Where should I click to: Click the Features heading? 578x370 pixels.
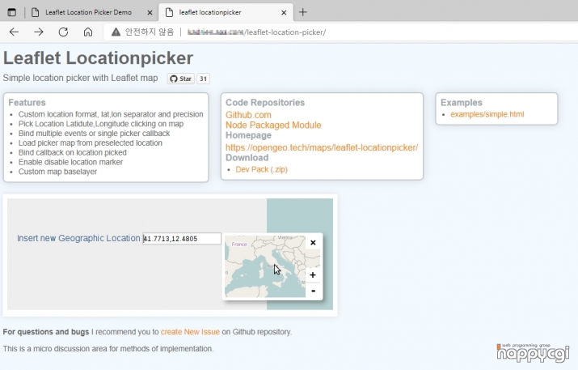pyautogui.click(x=27, y=103)
